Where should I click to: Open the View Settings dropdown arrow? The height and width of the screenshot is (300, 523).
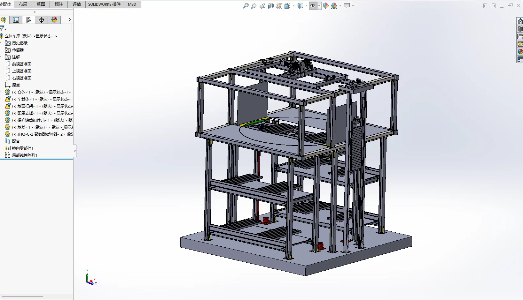pos(353,6)
